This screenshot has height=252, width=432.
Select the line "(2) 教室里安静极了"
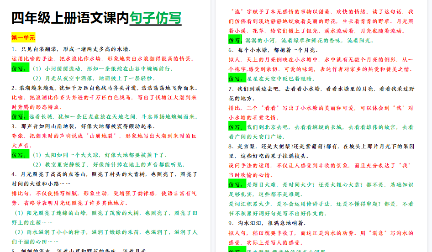pos(109,165)
